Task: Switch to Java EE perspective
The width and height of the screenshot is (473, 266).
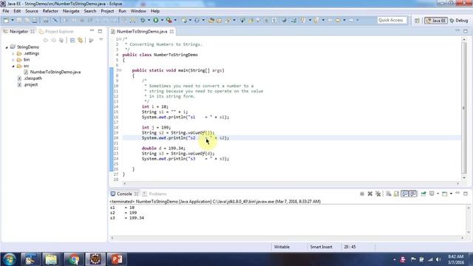Action: coord(435,21)
